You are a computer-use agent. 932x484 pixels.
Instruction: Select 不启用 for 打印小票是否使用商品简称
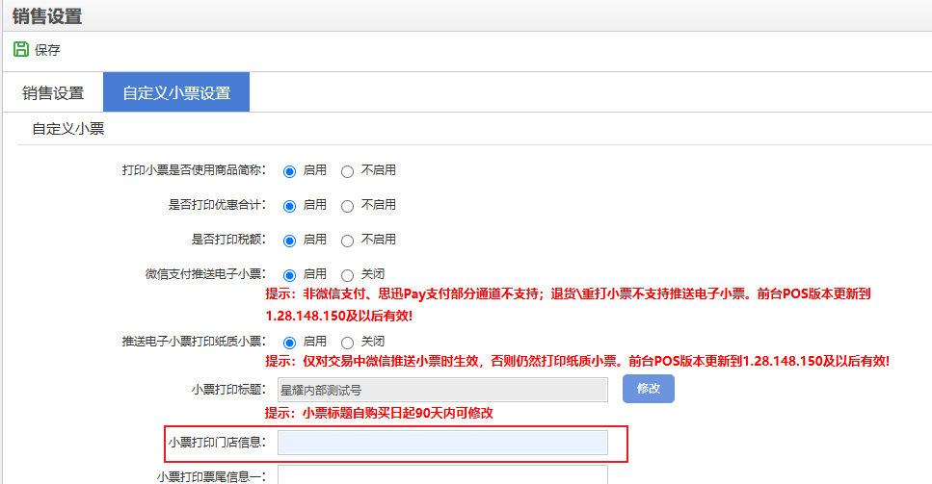348,171
